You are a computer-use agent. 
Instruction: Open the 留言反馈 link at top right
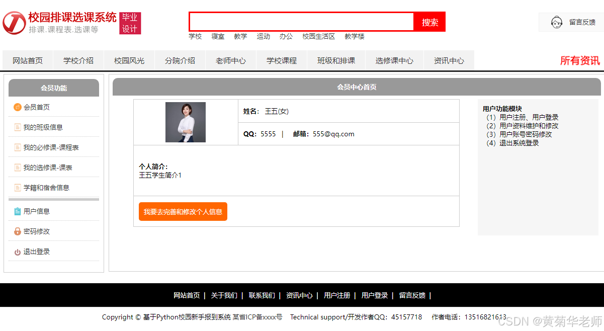(582, 22)
